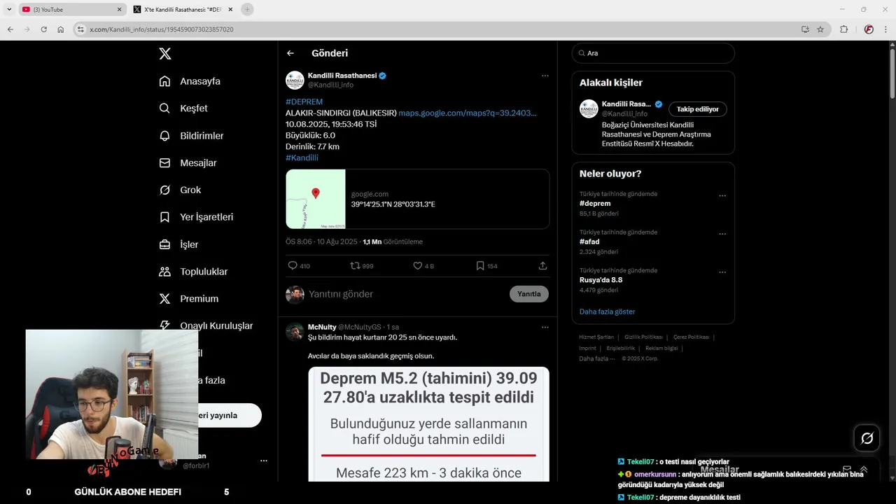Click the İşler briefcase icon
The height and width of the screenshot is (504, 896).
click(x=164, y=244)
